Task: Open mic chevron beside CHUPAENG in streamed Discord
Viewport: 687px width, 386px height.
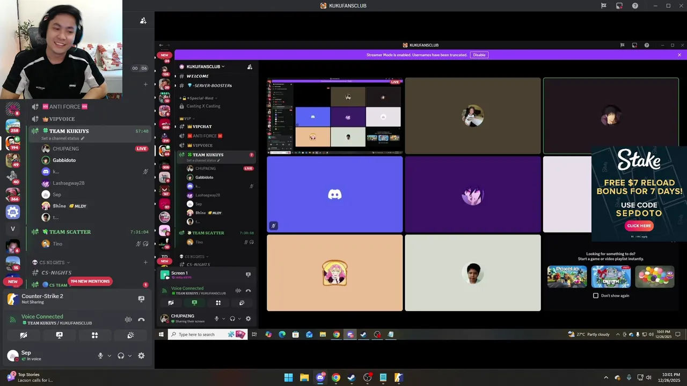Action: 224,318
